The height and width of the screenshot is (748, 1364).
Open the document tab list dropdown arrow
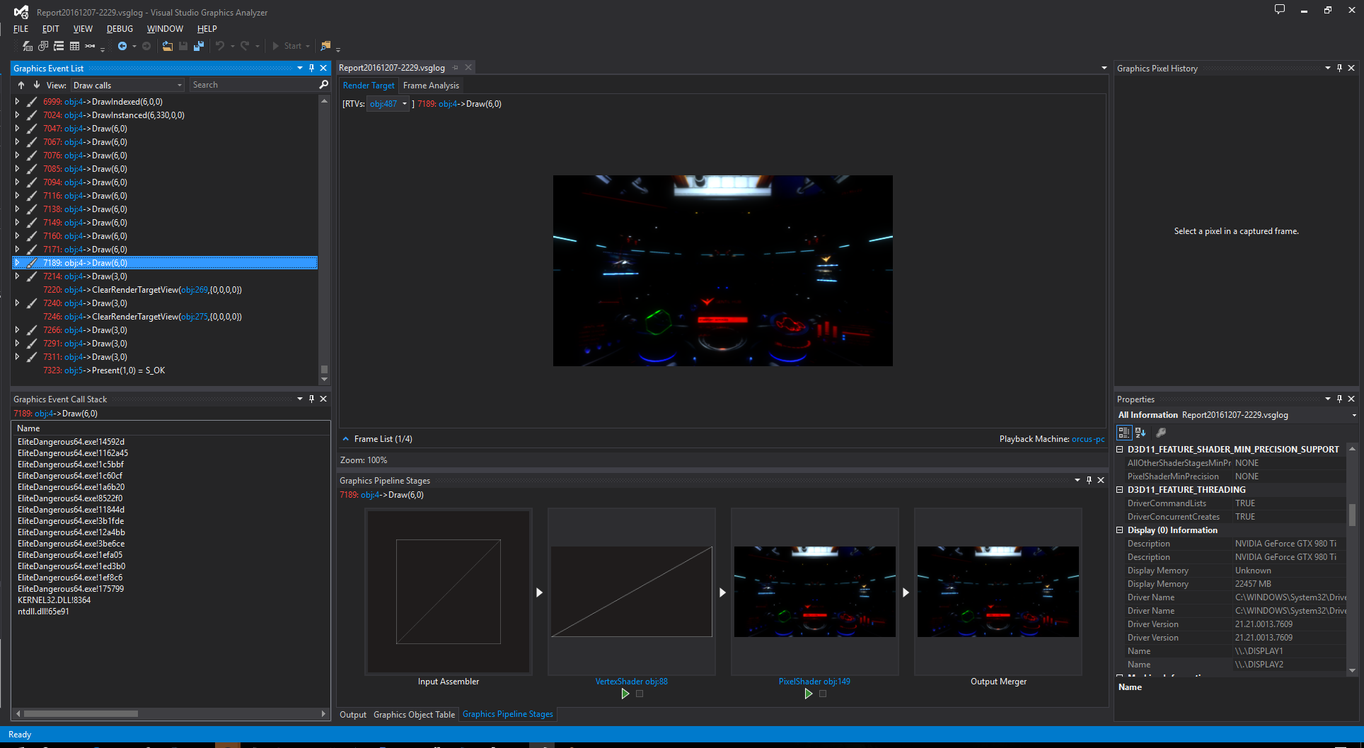[x=1104, y=69]
